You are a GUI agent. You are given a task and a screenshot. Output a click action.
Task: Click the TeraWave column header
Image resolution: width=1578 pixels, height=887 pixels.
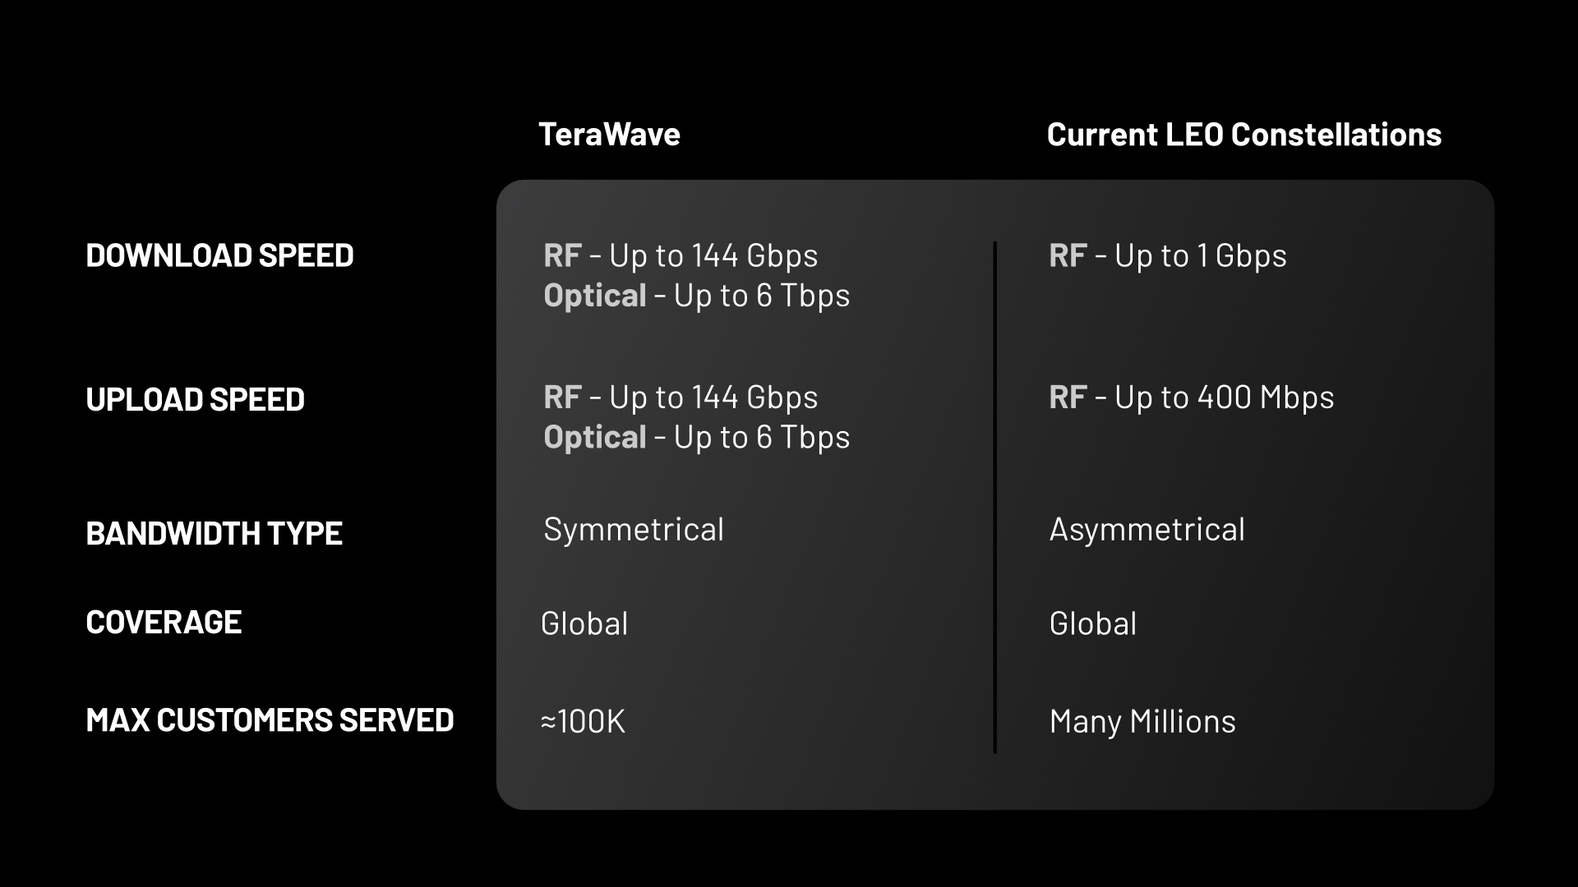click(609, 134)
